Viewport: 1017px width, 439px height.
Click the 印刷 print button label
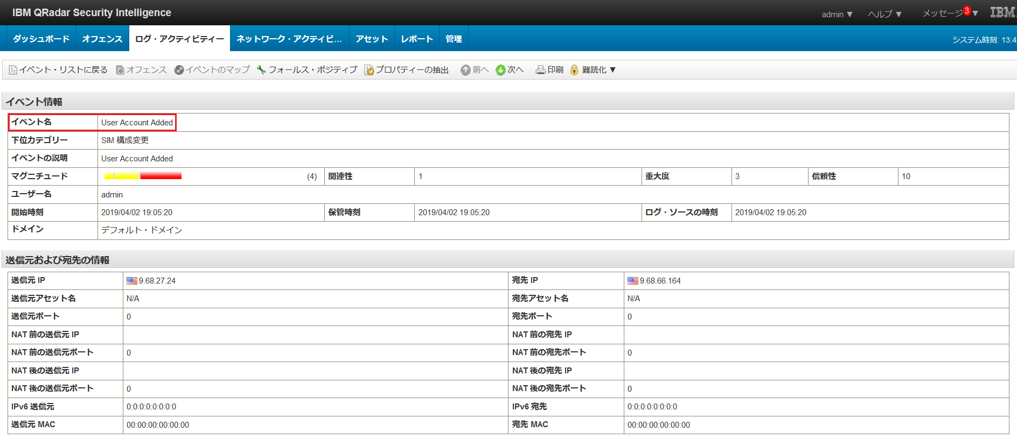pos(555,70)
